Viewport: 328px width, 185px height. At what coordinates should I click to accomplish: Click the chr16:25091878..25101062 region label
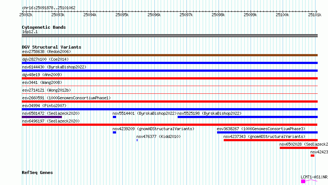point(49,8)
